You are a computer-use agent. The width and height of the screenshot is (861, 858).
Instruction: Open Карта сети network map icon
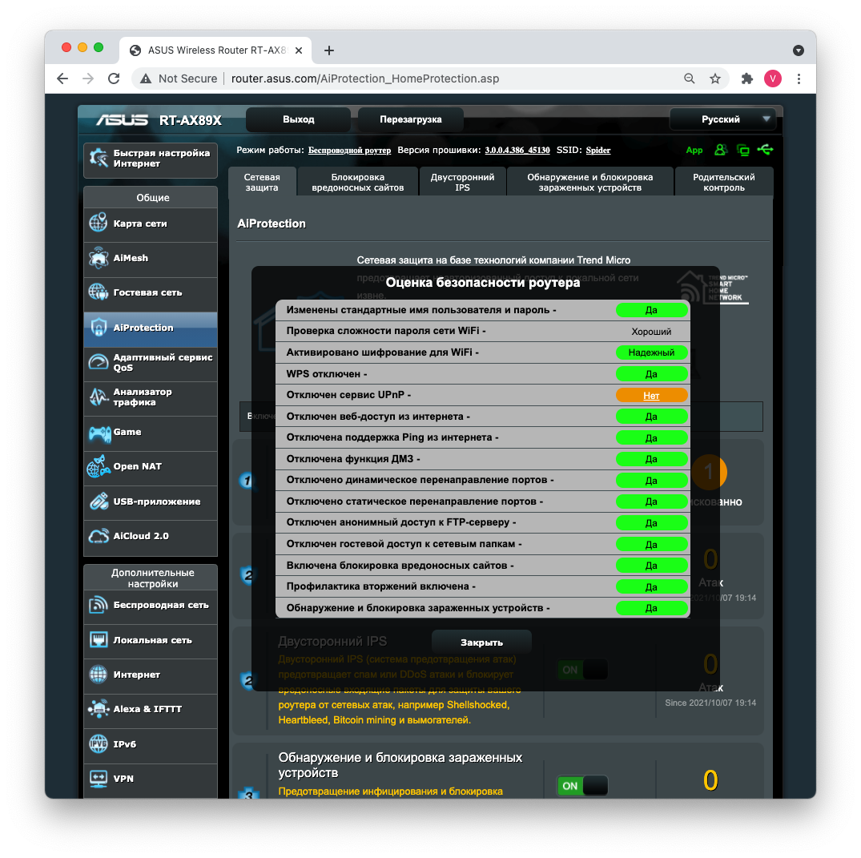tap(99, 223)
